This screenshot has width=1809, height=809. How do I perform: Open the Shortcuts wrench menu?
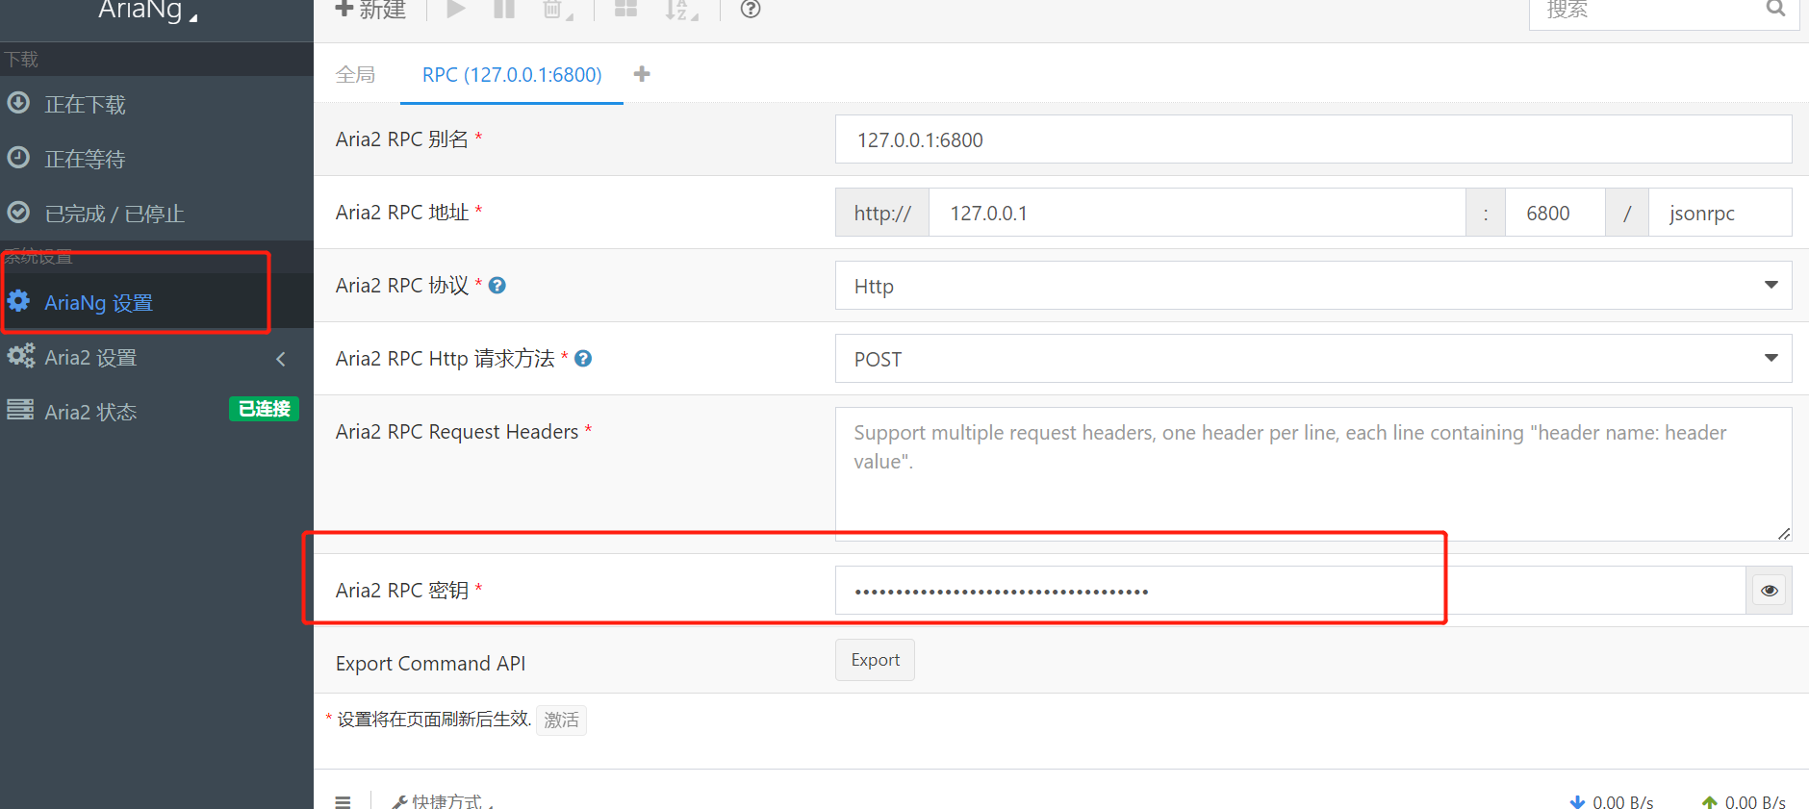point(443,801)
